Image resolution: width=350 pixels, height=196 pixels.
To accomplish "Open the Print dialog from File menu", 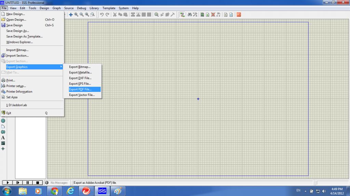I will [11, 80].
